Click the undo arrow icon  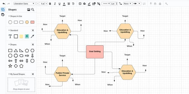[4, 4]
